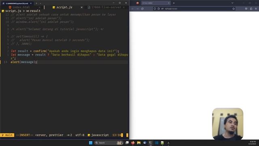Viewport: 259px width, 146px height.
Task: Click the taskbar clock and date
Action: (x=253, y=143)
